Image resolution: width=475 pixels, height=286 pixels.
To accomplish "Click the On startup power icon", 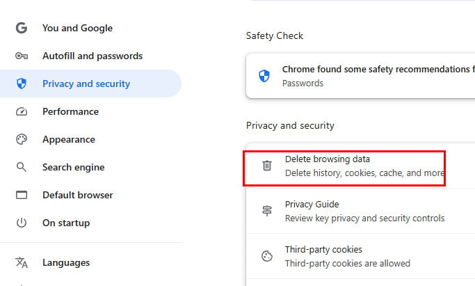I will coord(22,223).
